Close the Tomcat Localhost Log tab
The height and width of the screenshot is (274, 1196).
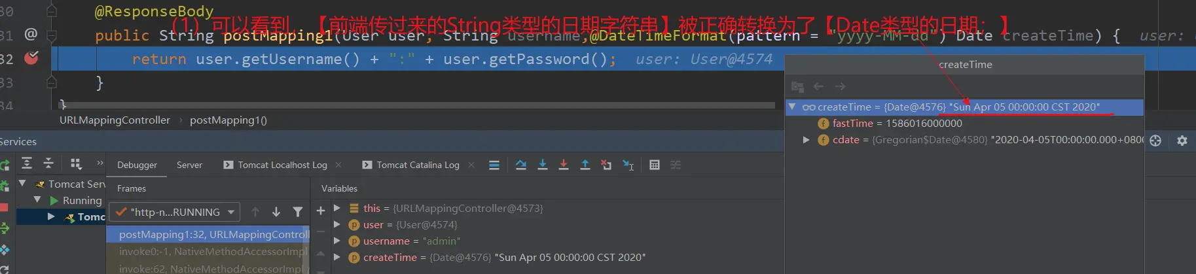tap(338, 165)
